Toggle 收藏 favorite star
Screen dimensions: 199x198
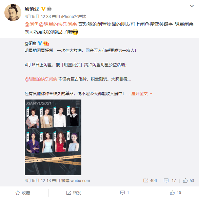[23, 193]
